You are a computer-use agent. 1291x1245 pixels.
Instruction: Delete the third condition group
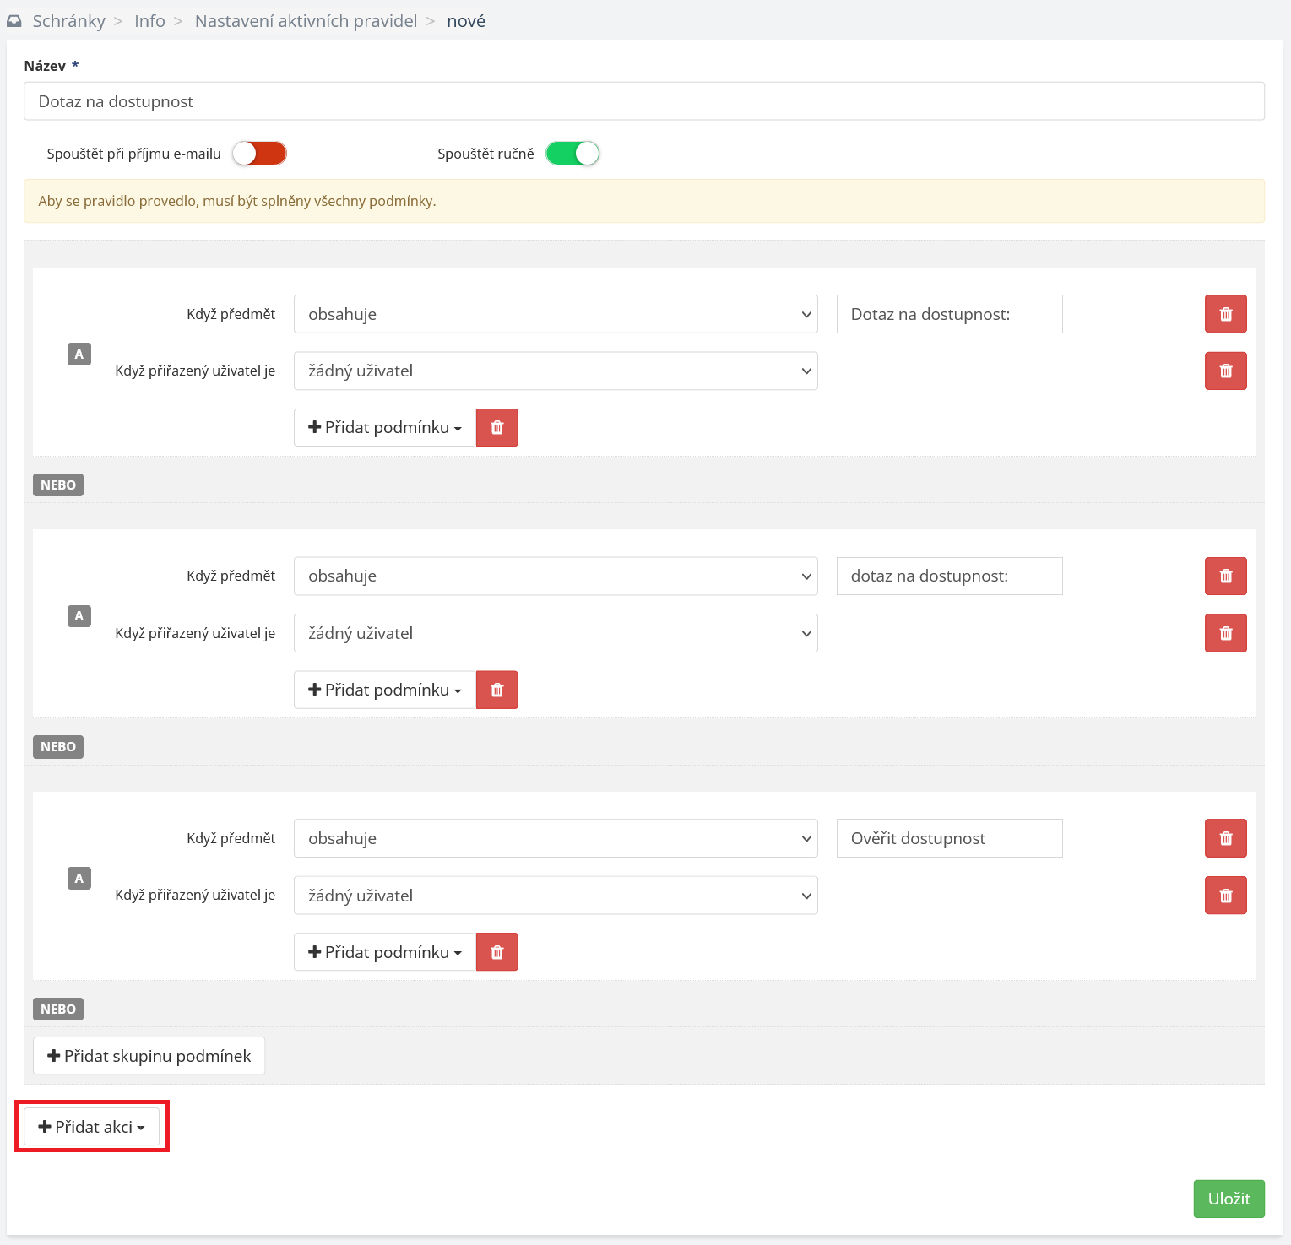pos(497,952)
